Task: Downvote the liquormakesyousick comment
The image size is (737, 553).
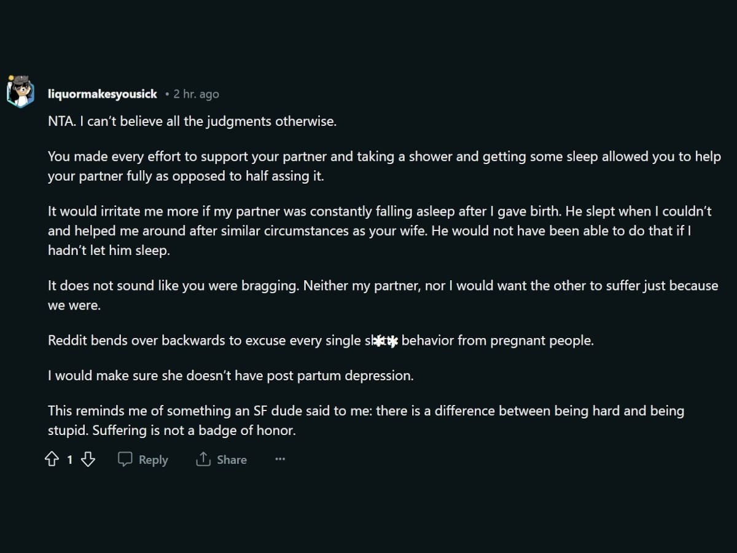Action: (x=88, y=460)
